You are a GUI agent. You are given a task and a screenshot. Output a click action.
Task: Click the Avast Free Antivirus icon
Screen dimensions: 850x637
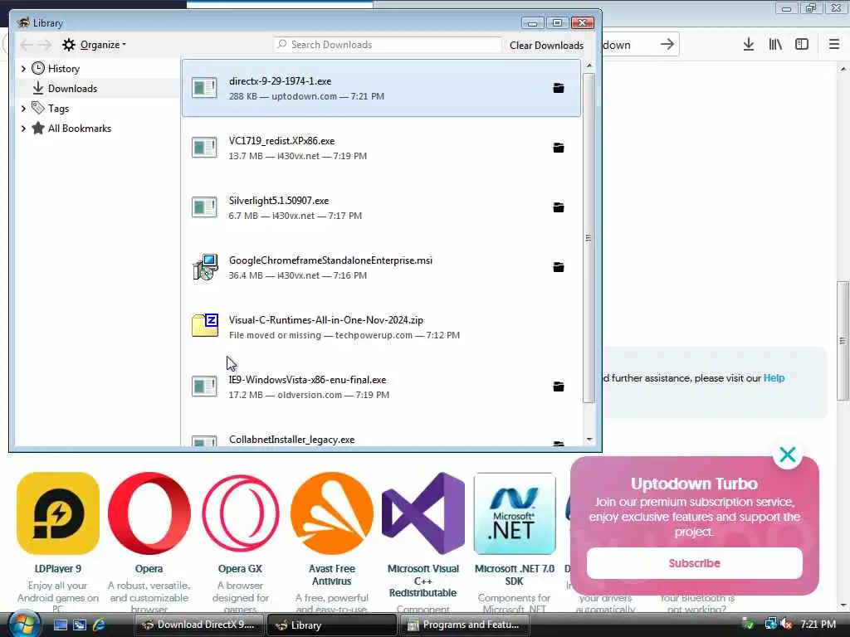pos(332,513)
